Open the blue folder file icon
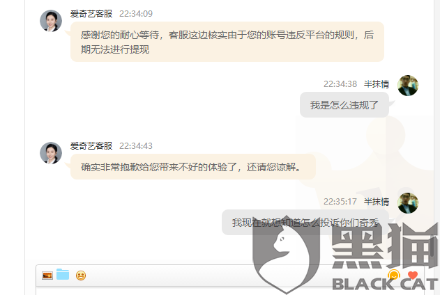The height and width of the screenshot is (295, 440). pyautogui.click(x=63, y=274)
